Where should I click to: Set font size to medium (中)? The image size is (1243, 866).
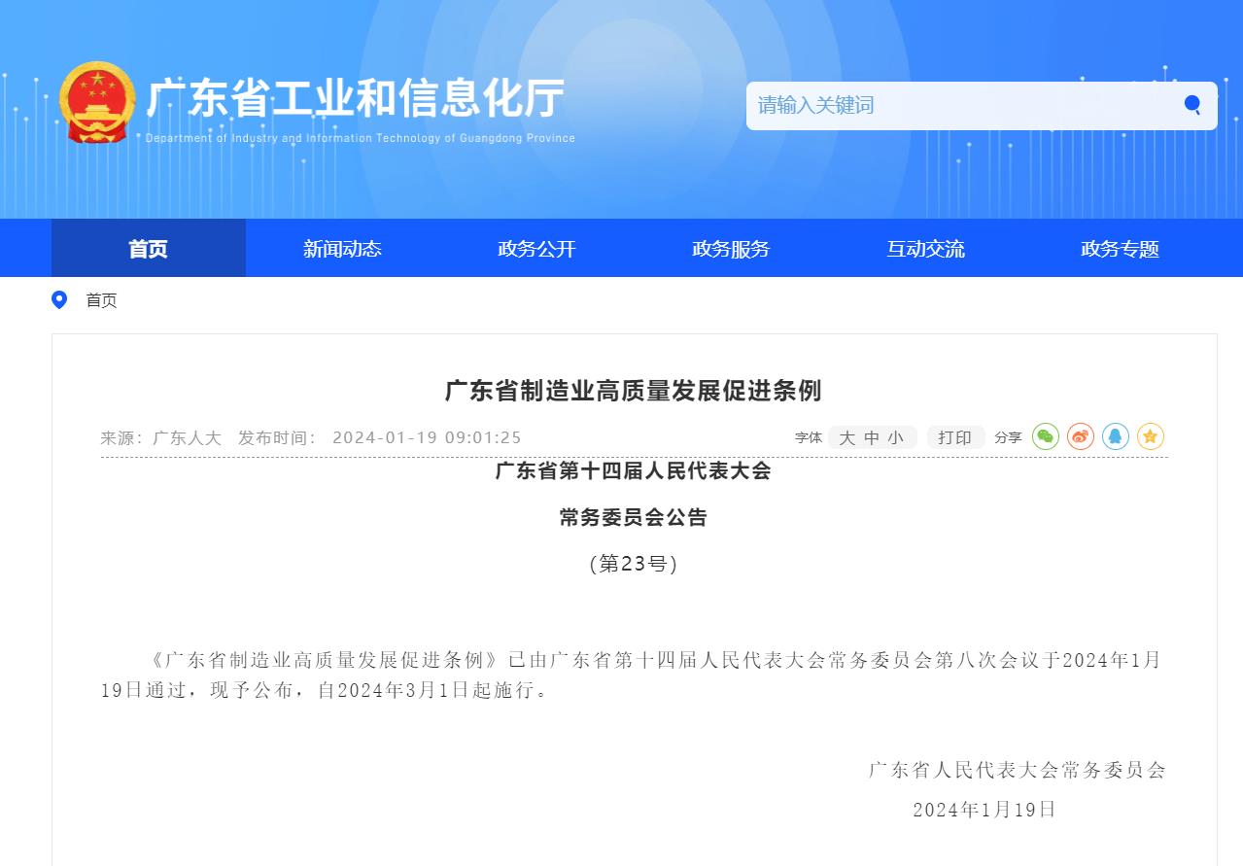[872, 438]
